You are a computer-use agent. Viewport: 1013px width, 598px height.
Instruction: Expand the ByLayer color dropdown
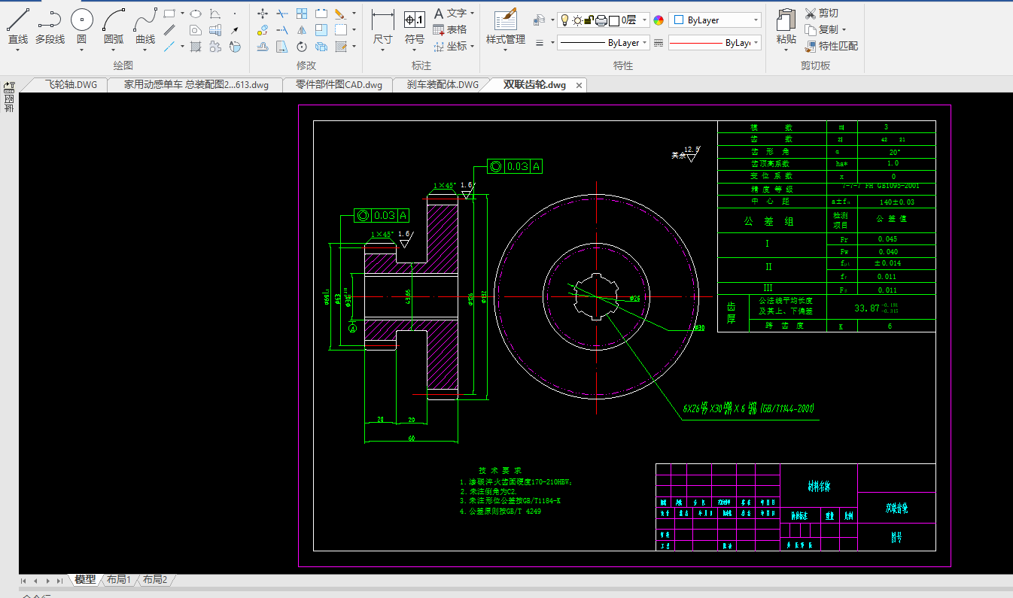[756, 20]
